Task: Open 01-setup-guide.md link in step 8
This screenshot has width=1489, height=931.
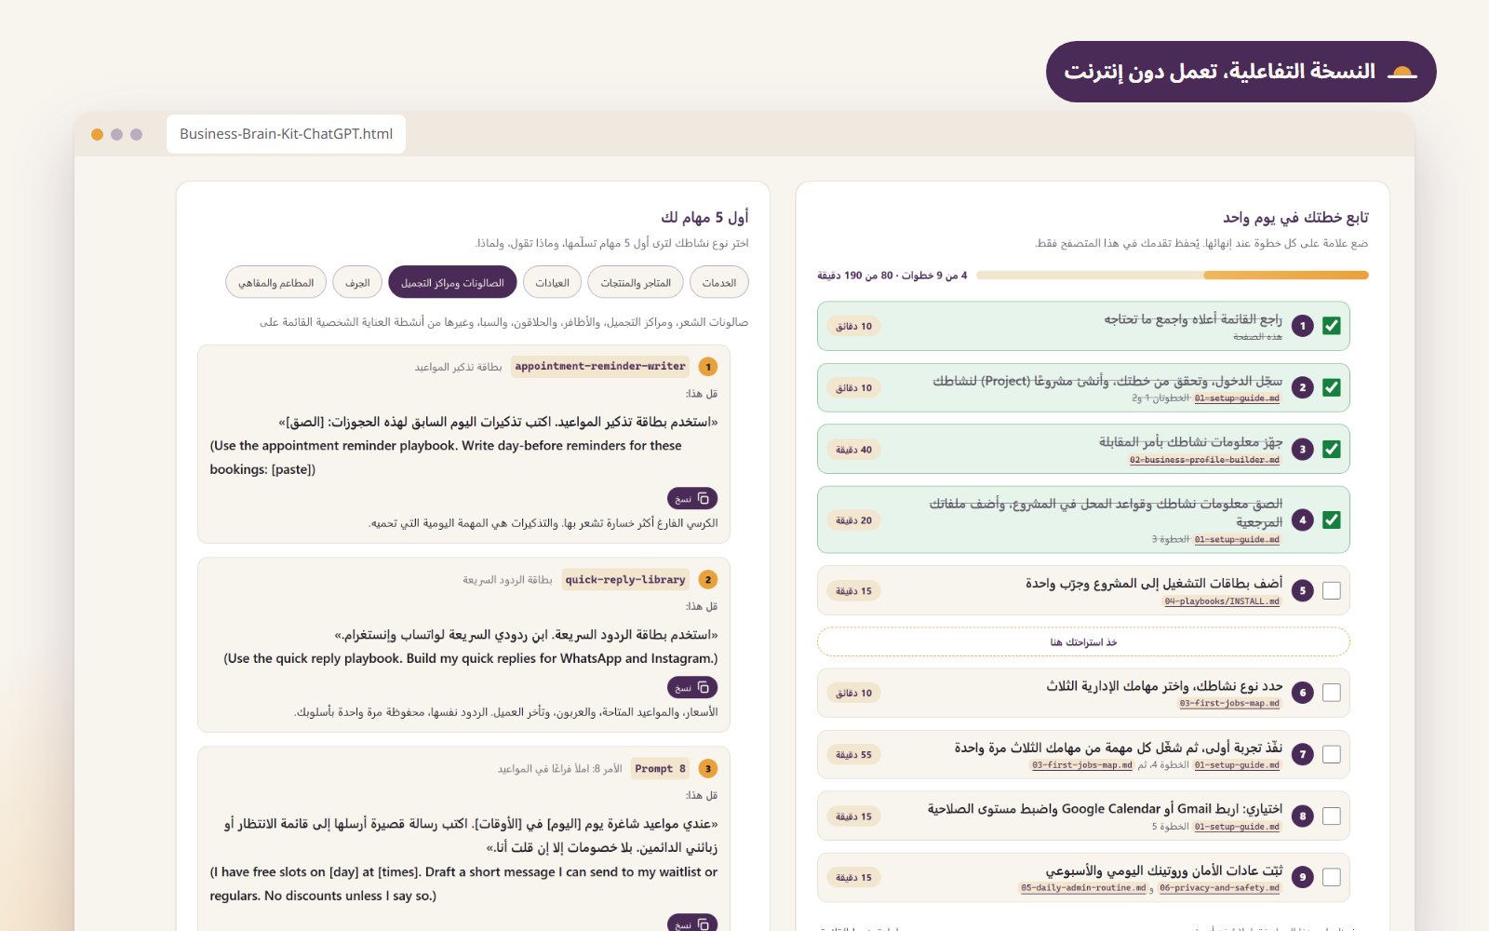Action: pos(1237,827)
